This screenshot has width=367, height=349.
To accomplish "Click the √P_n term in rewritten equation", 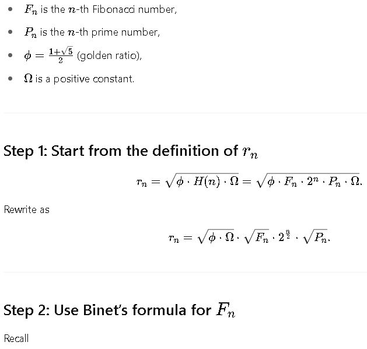I will point(315,238).
